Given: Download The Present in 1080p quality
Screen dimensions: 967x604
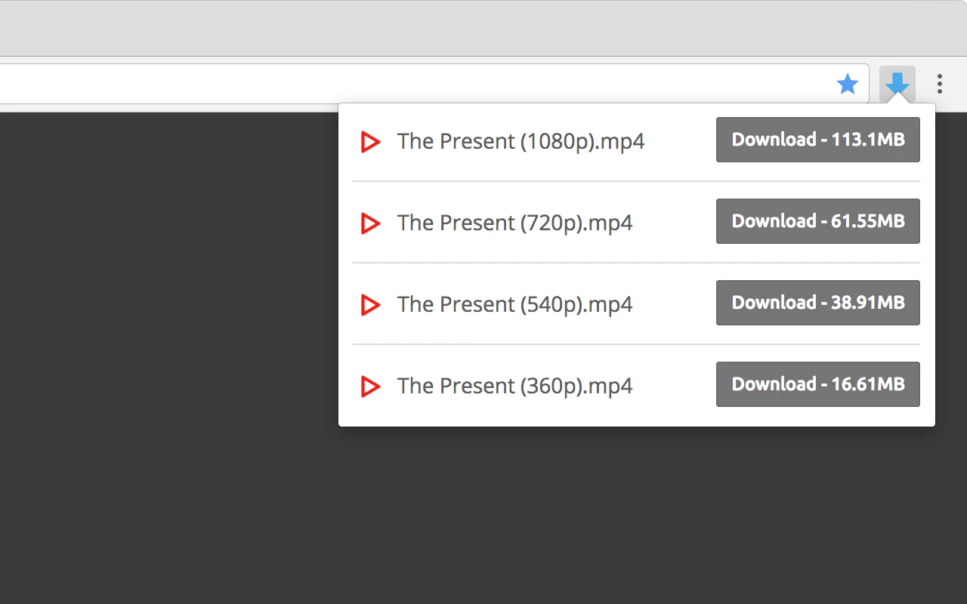Looking at the screenshot, I should (x=817, y=140).
